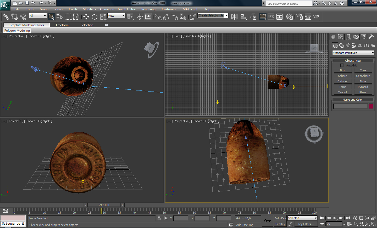Enable the AutoGrid checkbox
Image resolution: width=377 pixels, height=228 pixels.
pyautogui.click(x=342, y=65)
